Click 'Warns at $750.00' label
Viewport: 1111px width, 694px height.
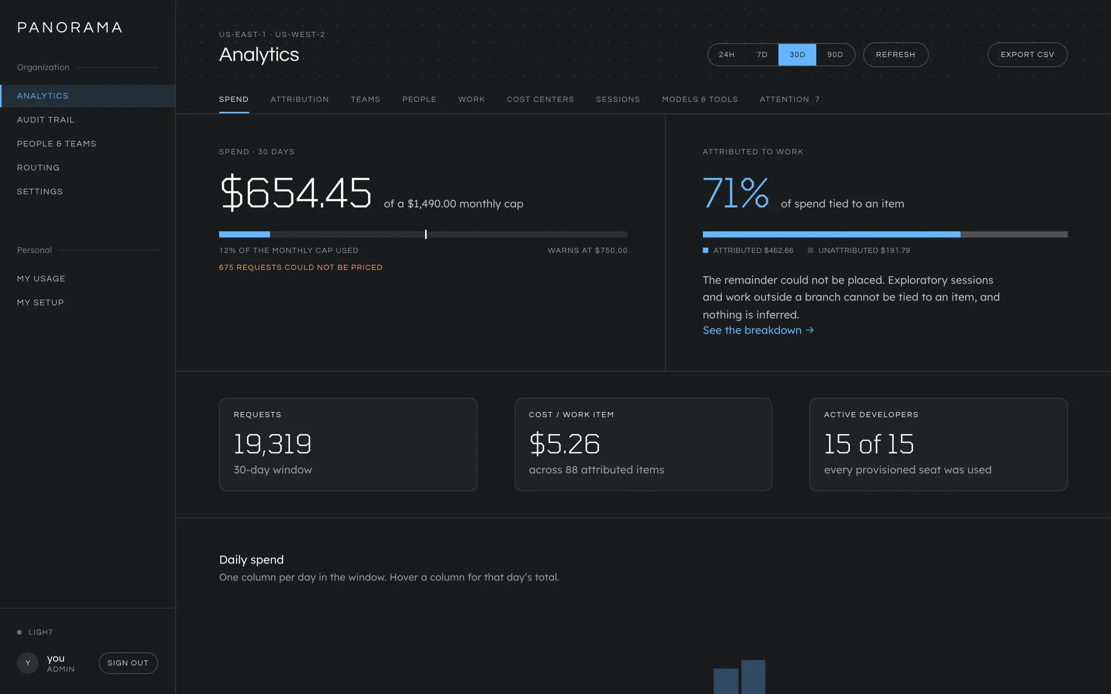[587, 250]
